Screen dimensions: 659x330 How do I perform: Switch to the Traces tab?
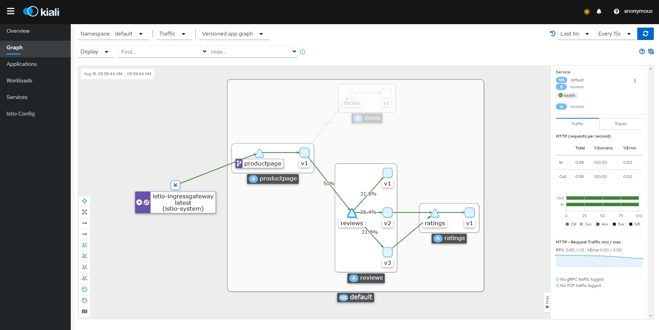(620, 124)
